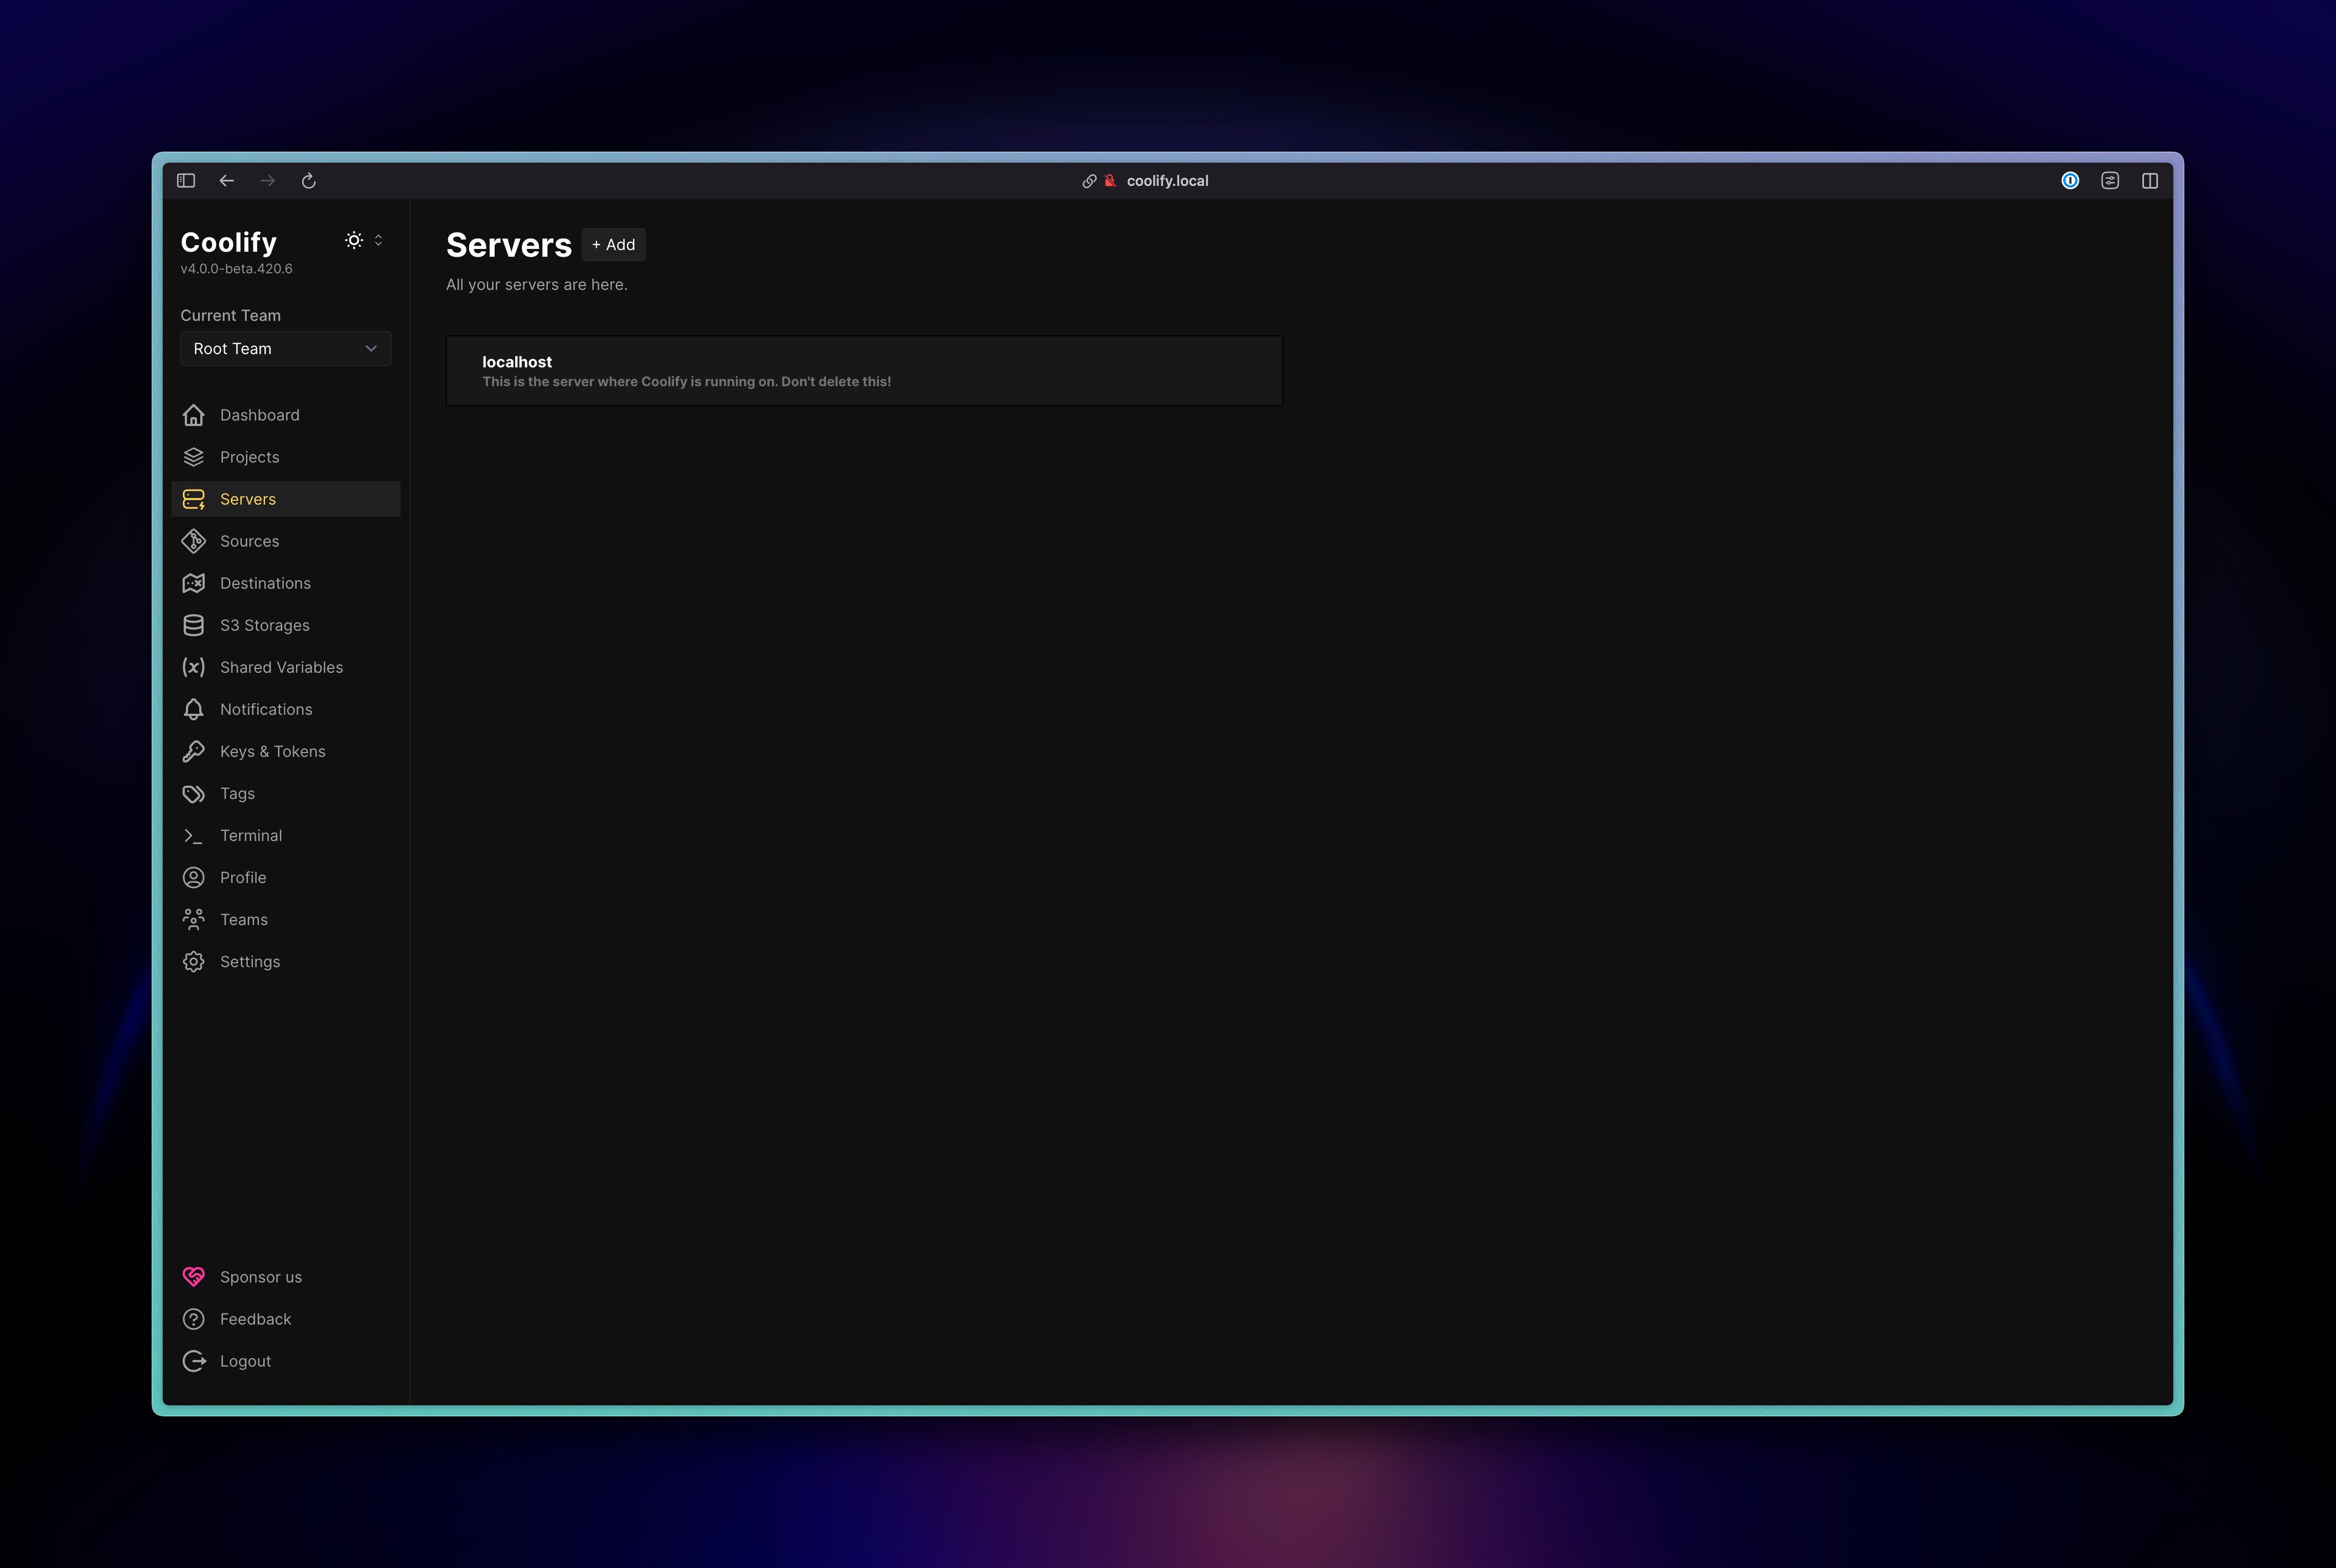Open the localhost server card

pos(863,371)
